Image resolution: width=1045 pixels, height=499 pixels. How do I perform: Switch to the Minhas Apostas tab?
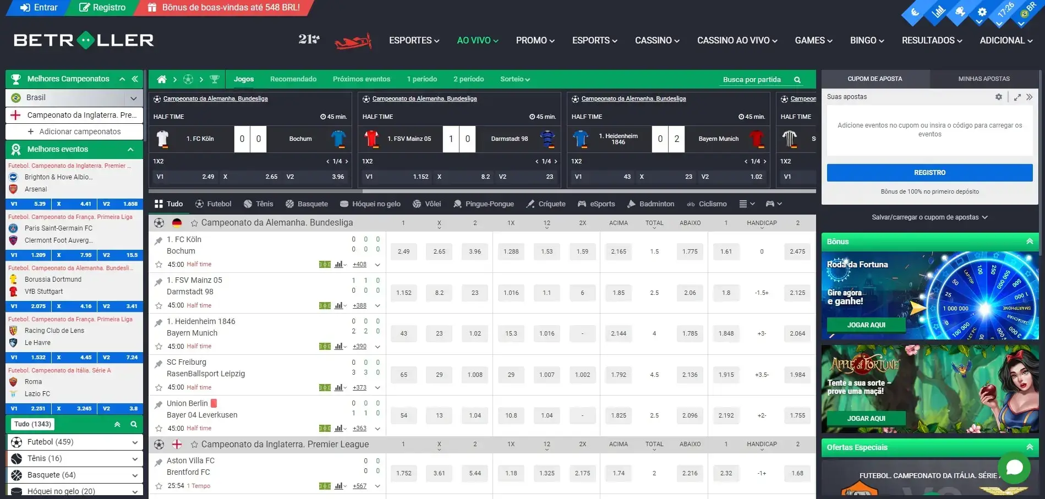pos(983,79)
